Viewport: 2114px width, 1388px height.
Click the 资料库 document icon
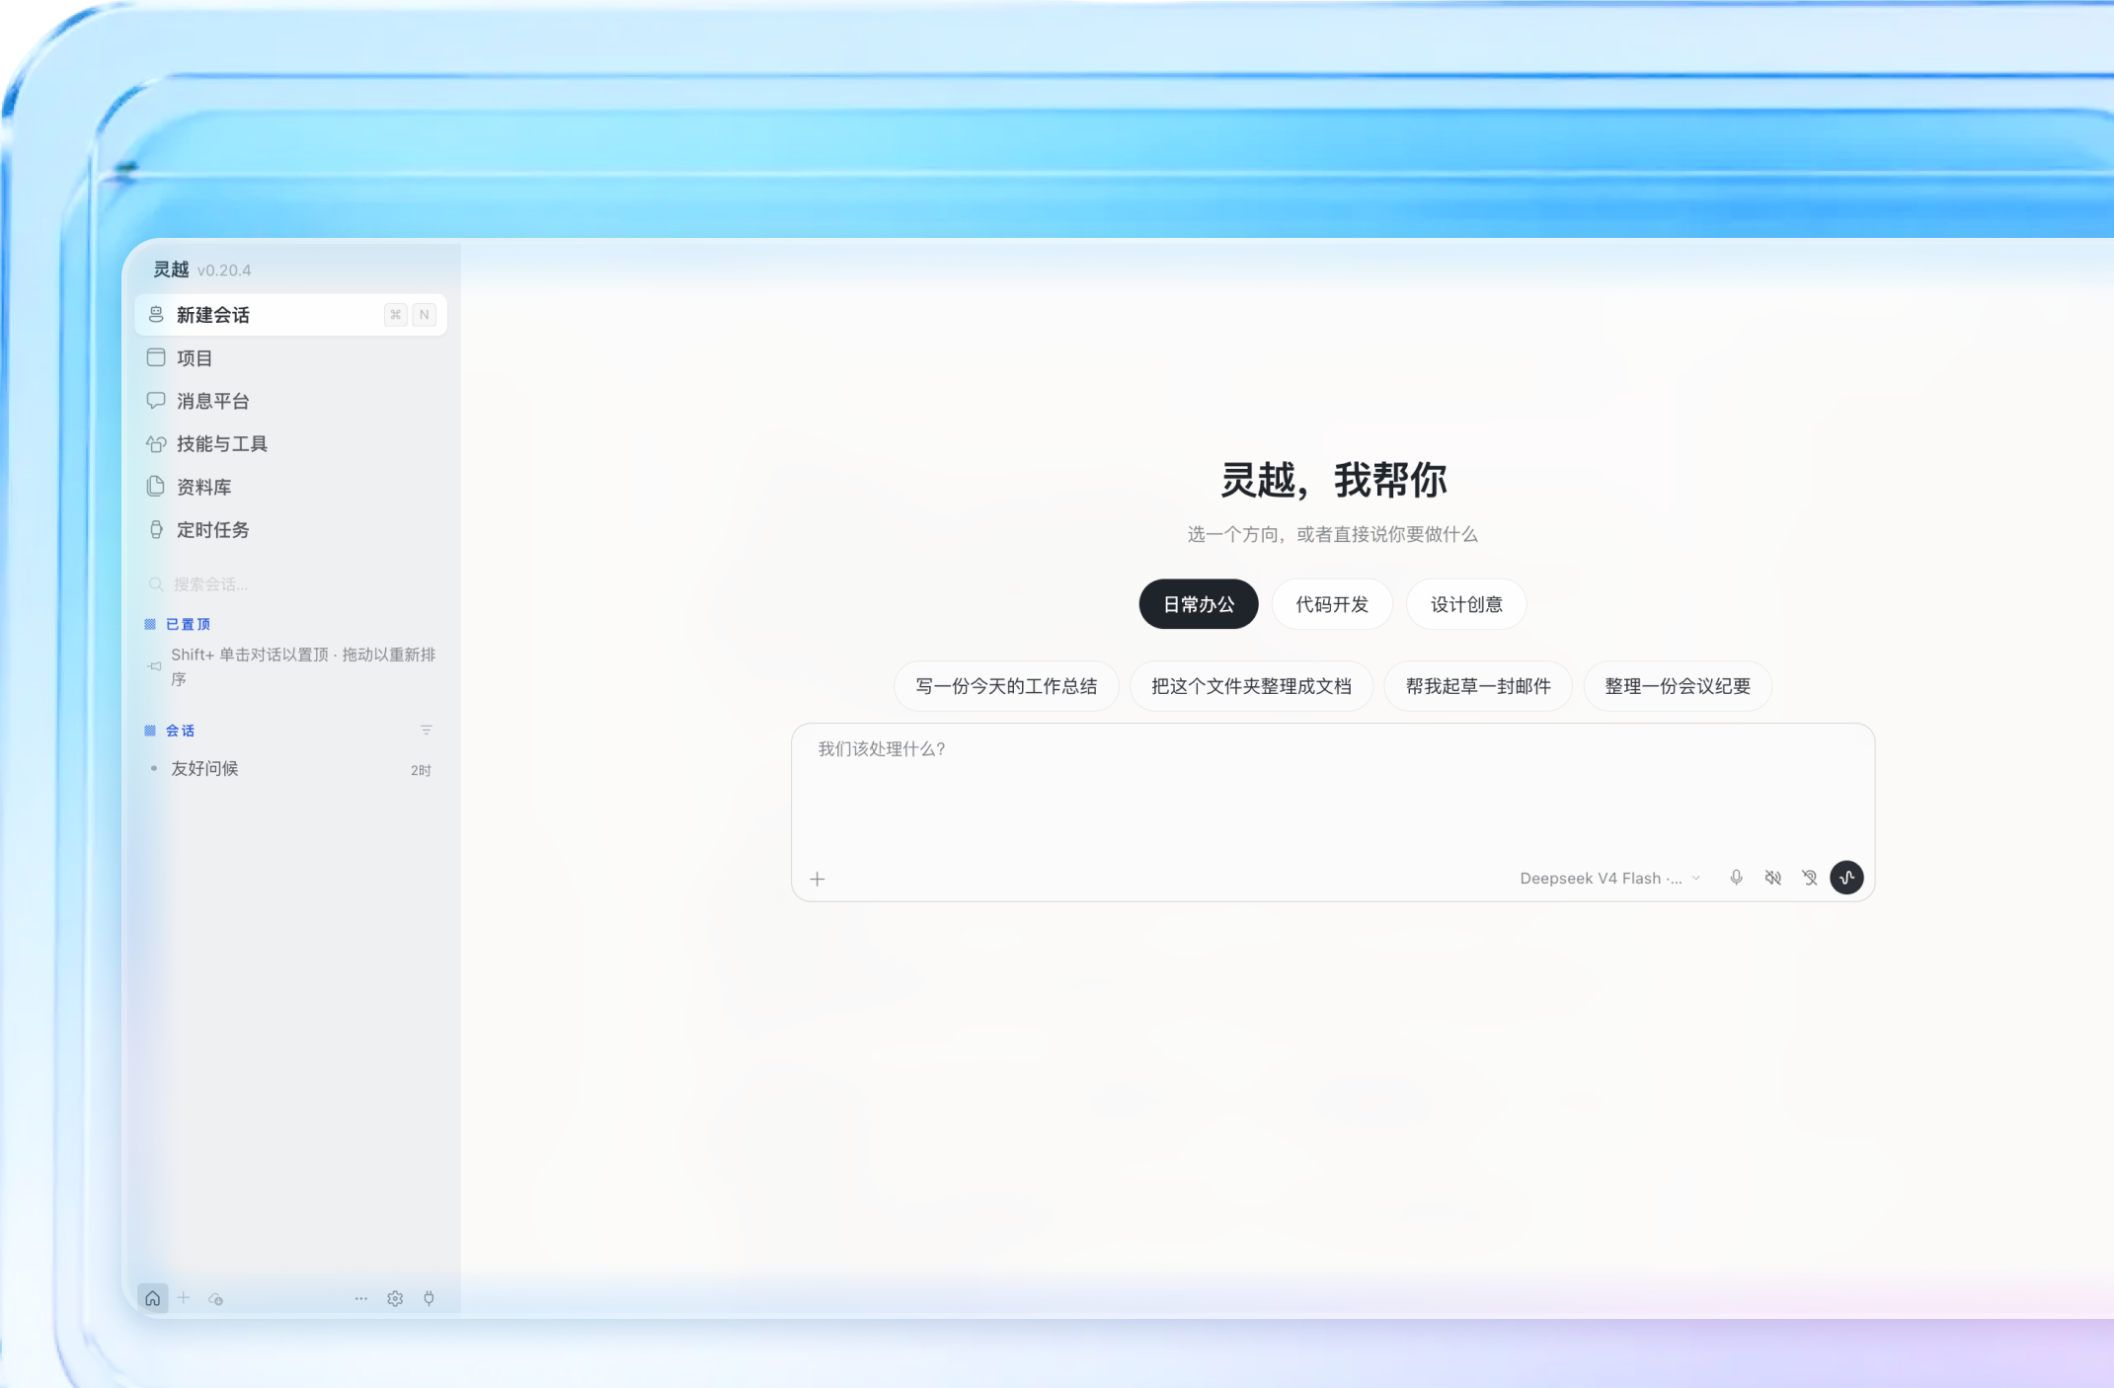point(156,486)
